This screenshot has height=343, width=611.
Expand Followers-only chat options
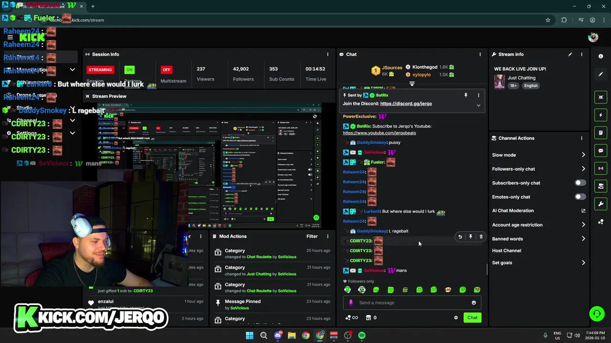[x=583, y=169]
